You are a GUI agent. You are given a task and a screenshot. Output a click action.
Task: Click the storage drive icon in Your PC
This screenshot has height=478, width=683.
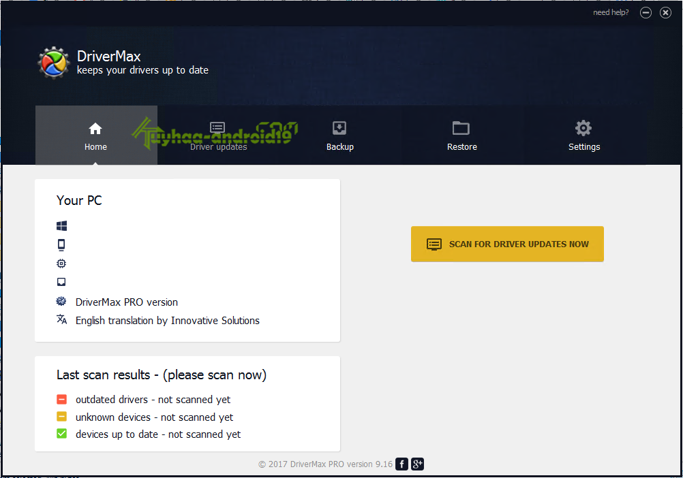pyautogui.click(x=61, y=282)
